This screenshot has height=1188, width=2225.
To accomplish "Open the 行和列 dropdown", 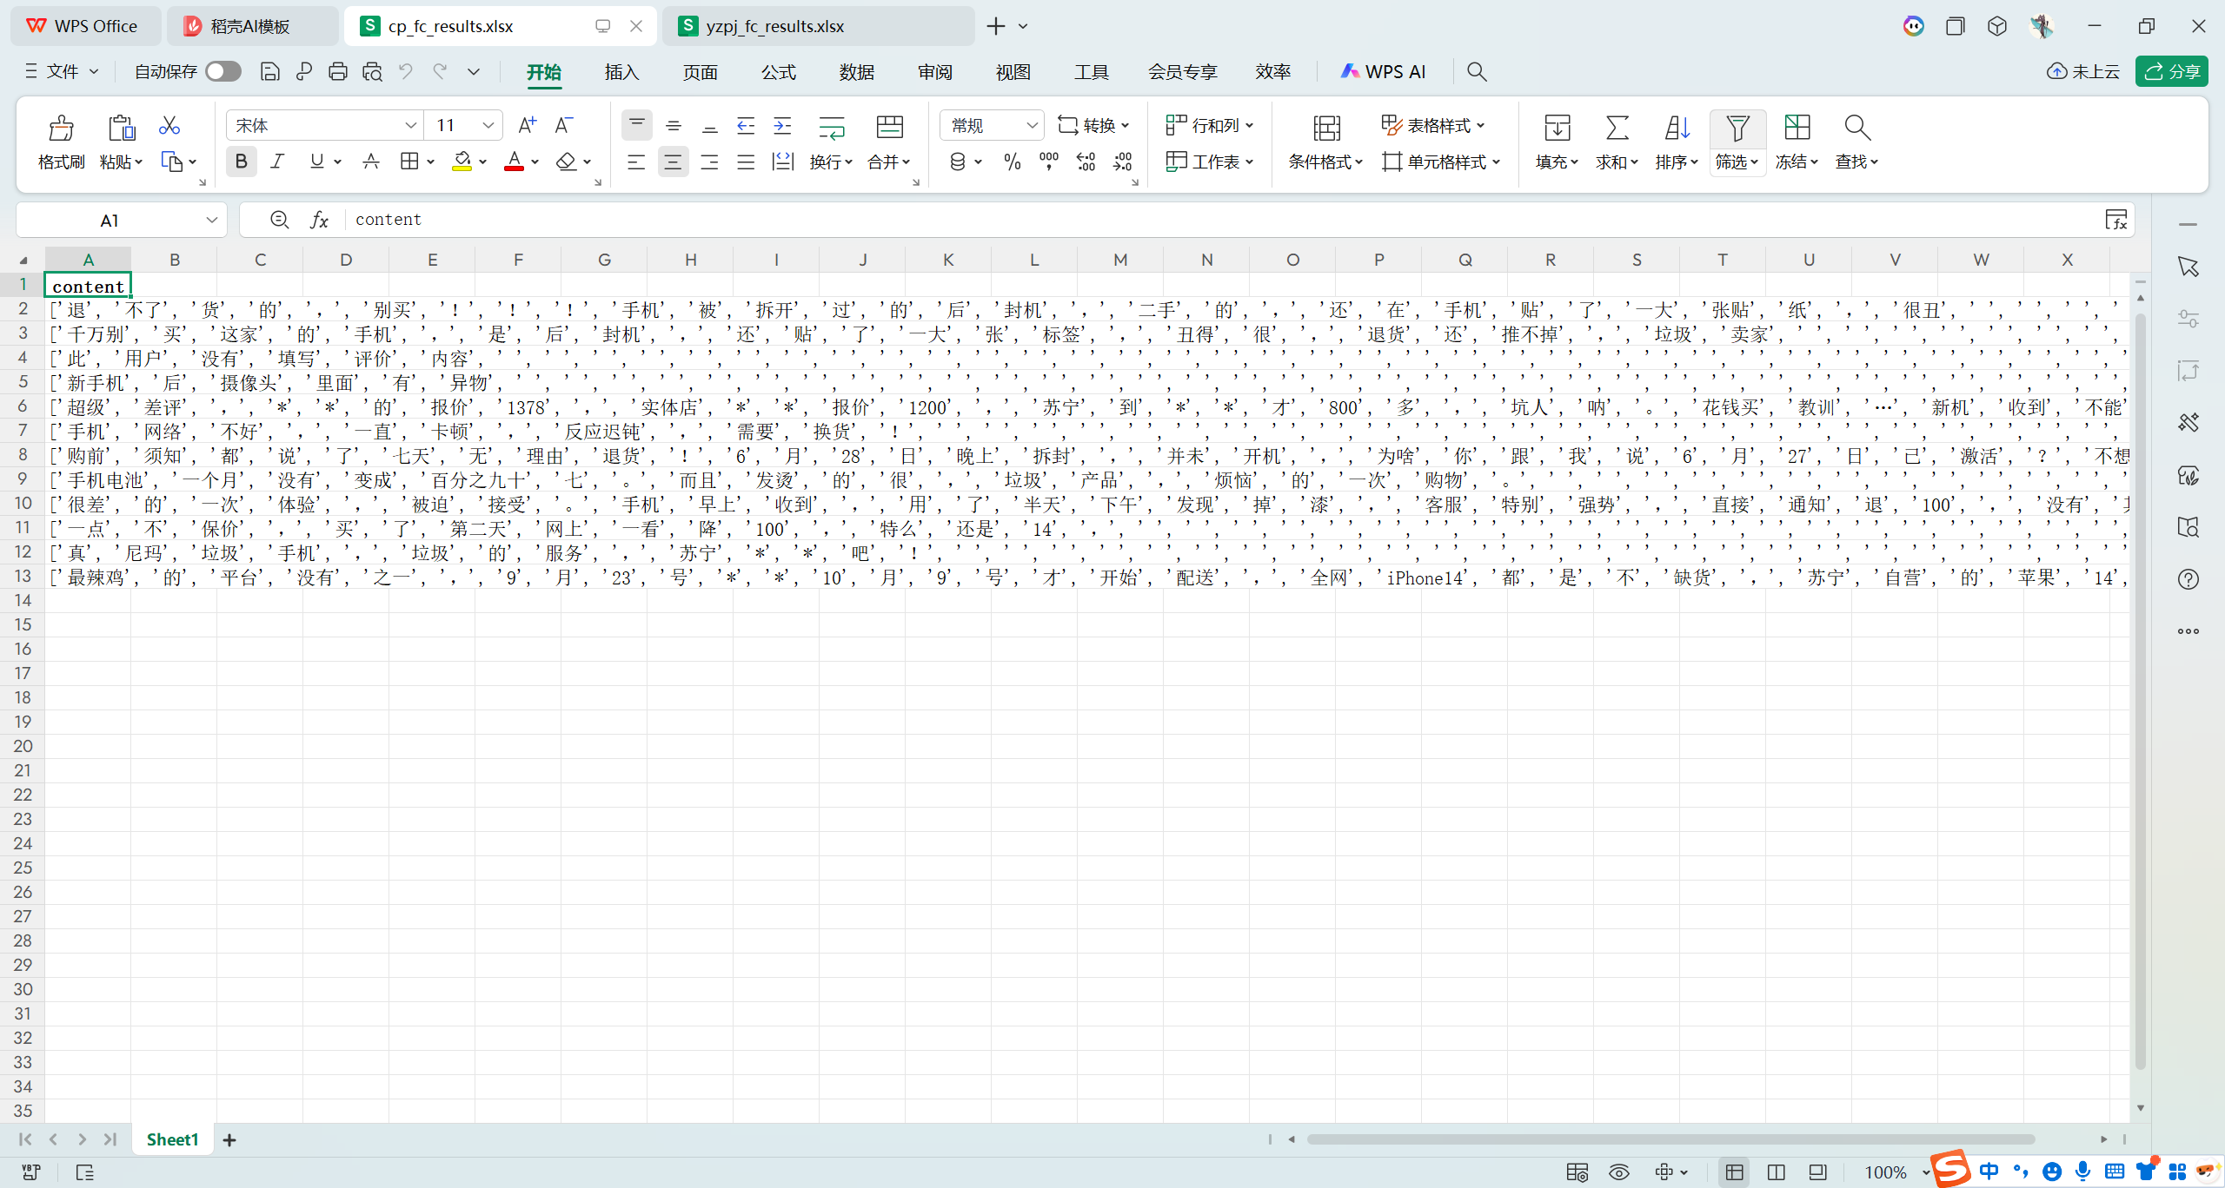I will click(1209, 126).
